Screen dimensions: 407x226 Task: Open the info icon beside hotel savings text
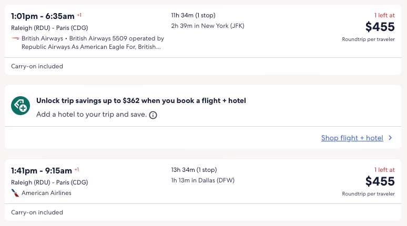click(153, 115)
